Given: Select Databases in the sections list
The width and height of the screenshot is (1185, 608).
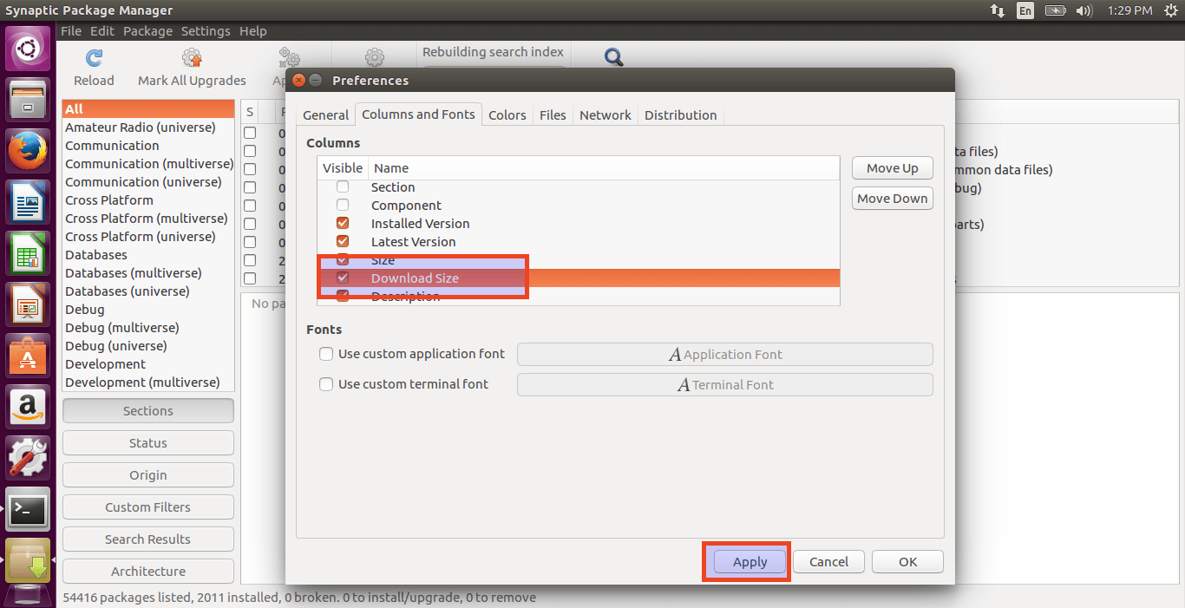Looking at the screenshot, I should 95,254.
